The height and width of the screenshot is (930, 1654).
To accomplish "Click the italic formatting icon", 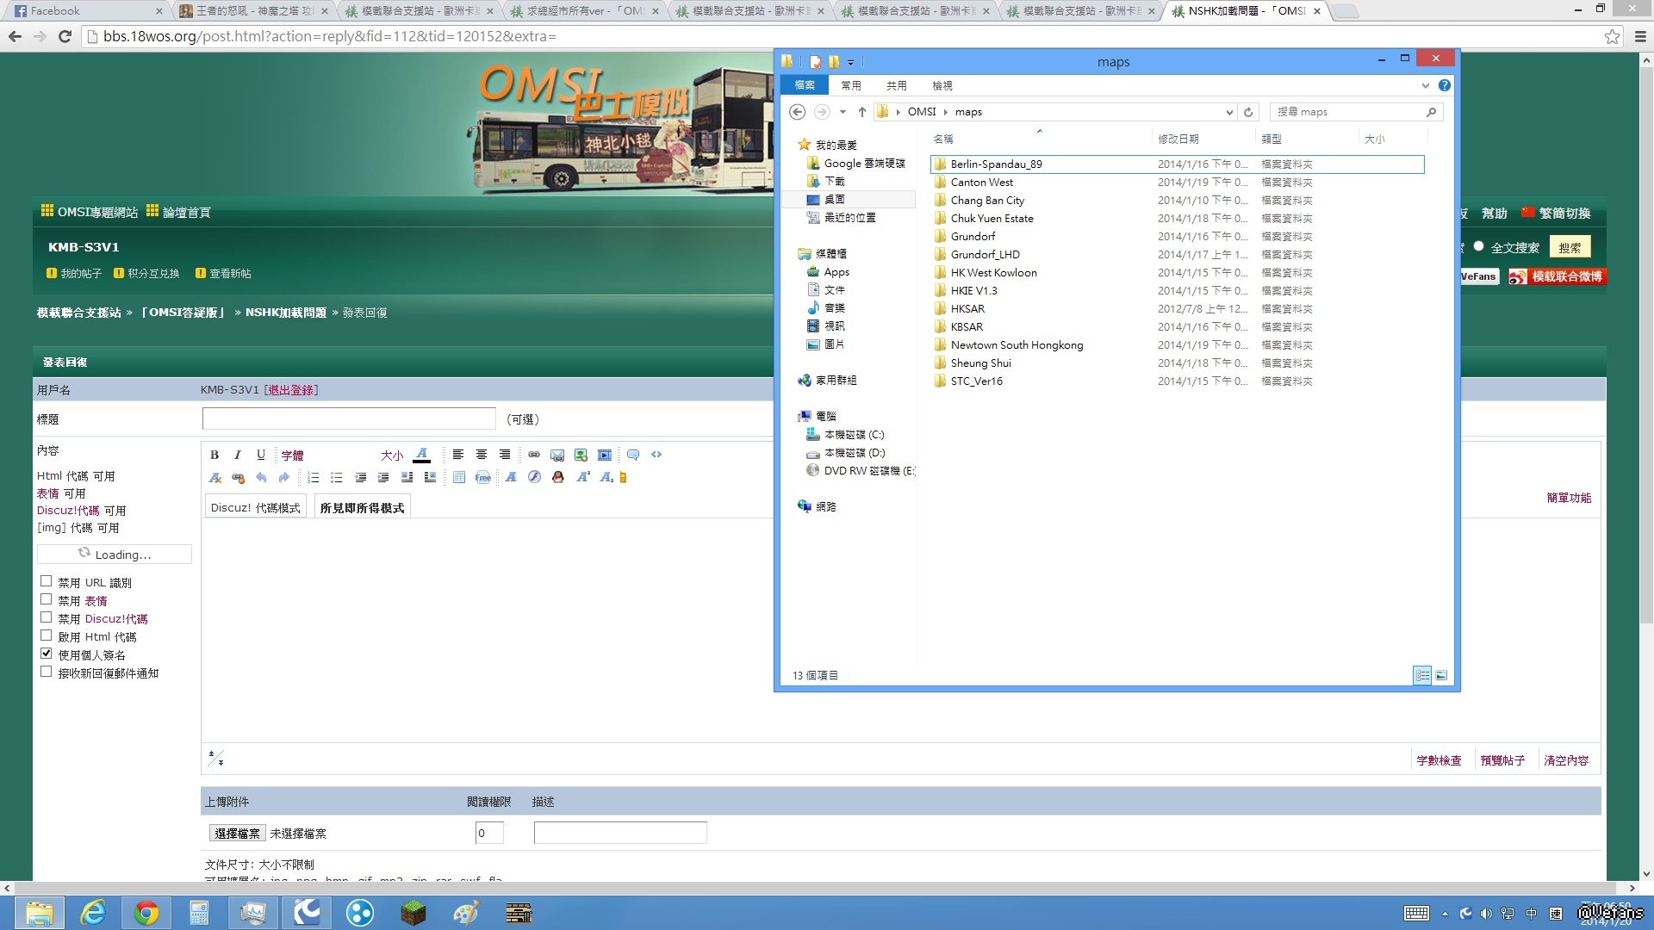I will [238, 455].
